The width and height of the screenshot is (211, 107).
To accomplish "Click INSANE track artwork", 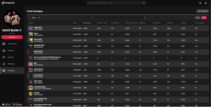I will point(31,94).
